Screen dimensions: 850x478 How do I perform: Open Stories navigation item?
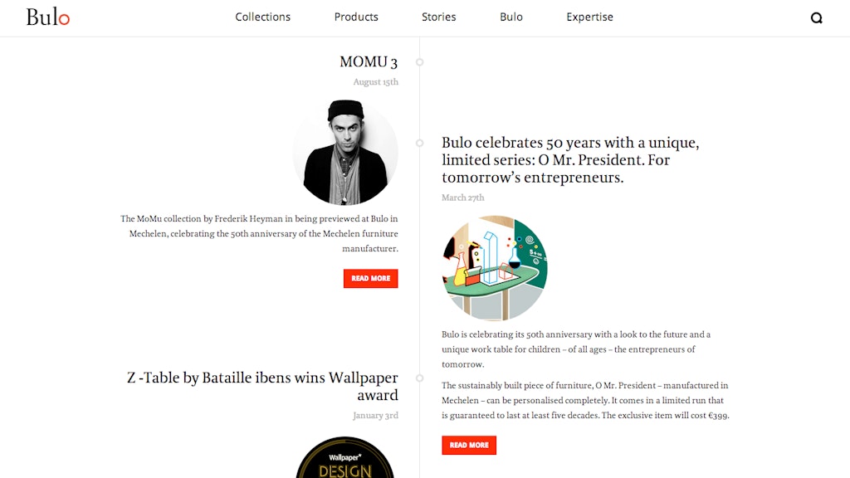438,17
